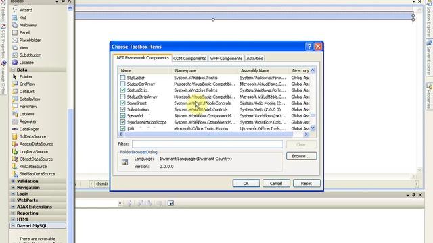Expand the AJAX Extensions section
The width and height of the screenshot is (433, 243).
click(x=13, y=207)
